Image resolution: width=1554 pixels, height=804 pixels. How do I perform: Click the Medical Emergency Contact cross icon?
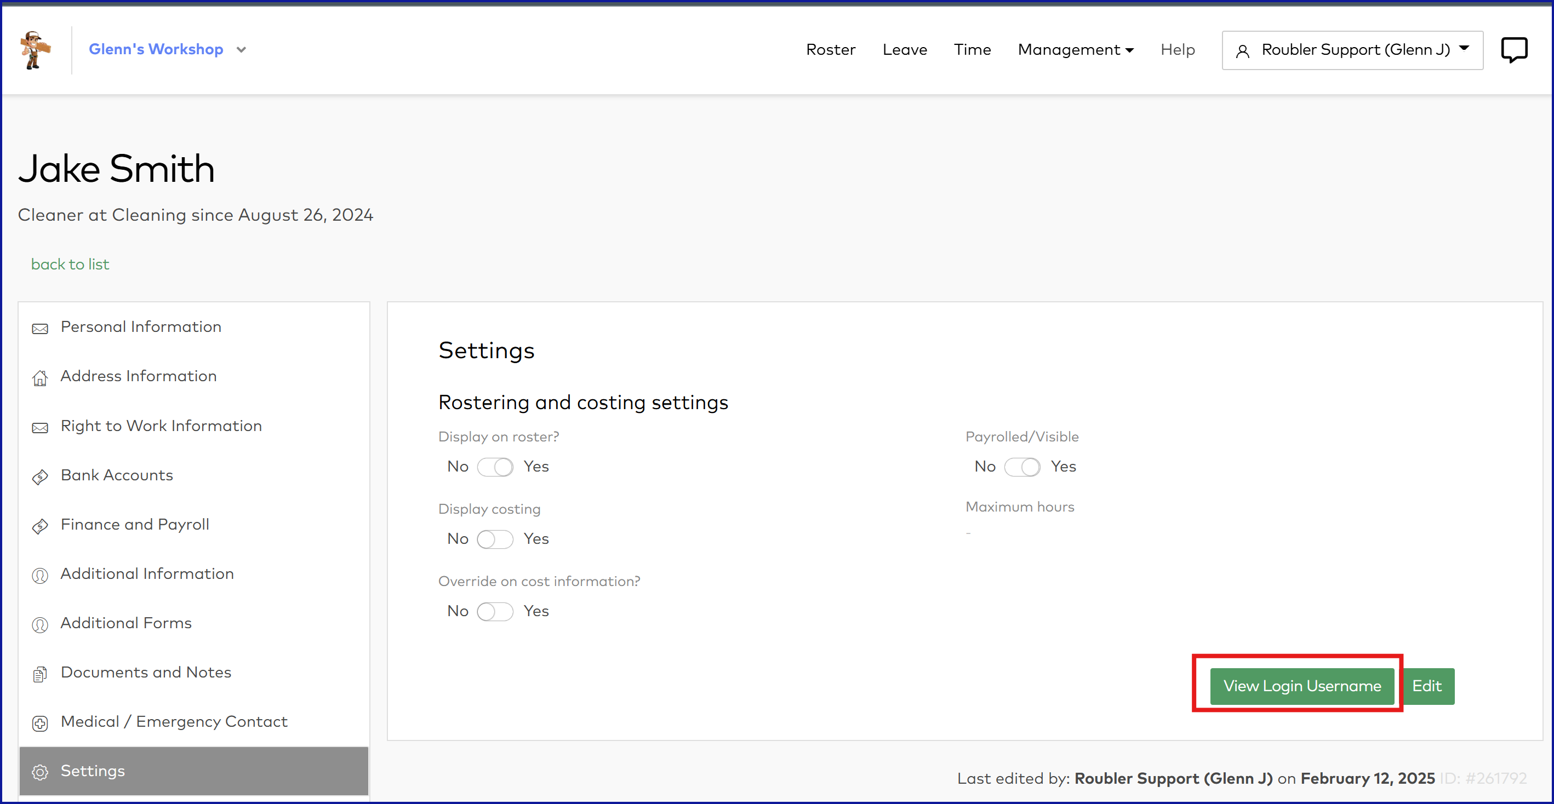click(40, 723)
